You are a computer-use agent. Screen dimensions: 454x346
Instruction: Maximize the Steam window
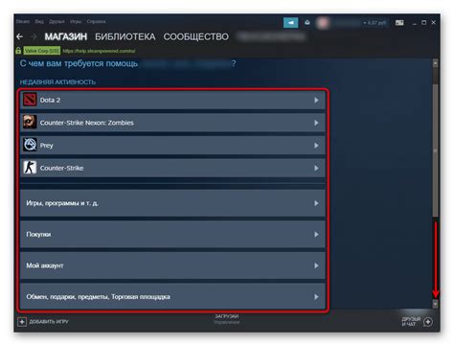tap(424, 23)
